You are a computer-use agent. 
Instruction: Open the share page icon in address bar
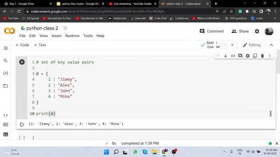tap(224, 11)
